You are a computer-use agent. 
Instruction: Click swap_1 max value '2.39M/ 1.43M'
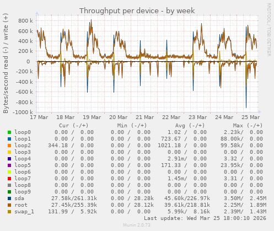[245, 212]
